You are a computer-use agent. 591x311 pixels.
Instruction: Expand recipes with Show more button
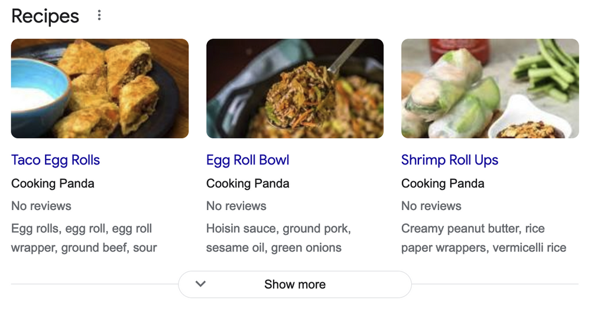[x=295, y=284]
